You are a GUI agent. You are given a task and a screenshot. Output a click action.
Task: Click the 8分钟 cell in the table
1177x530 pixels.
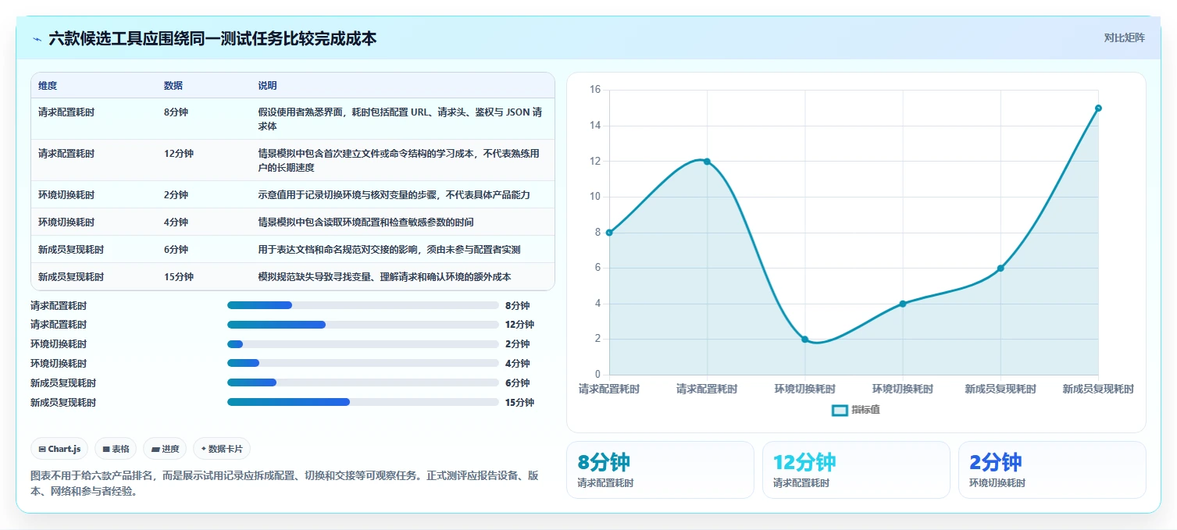pyautogui.click(x=176, y=112)
